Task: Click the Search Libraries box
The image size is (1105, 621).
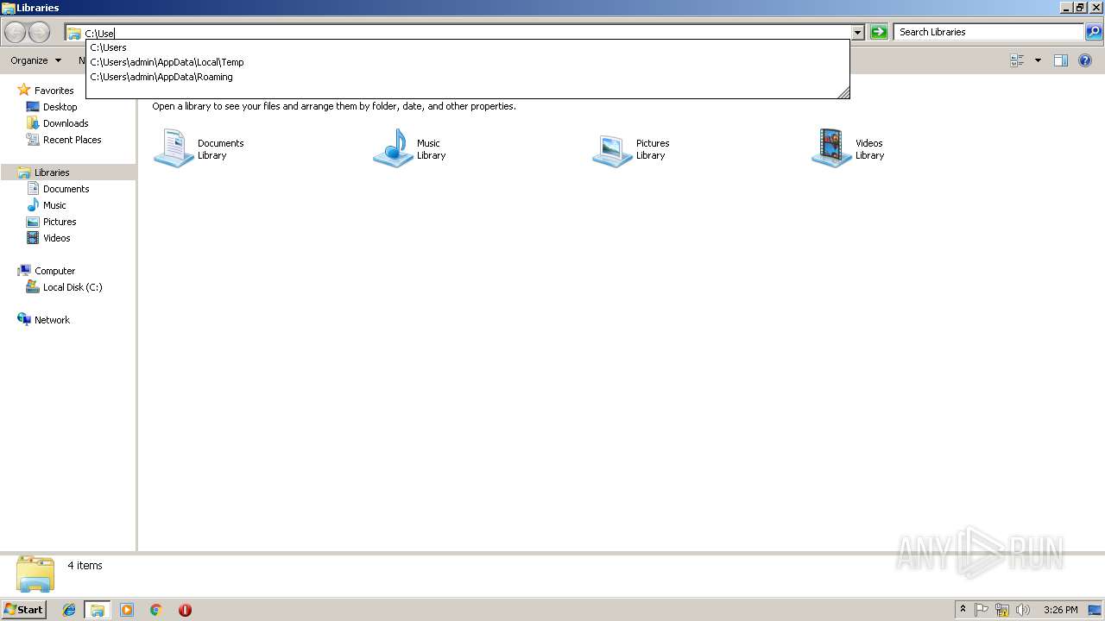Action: tap(989, 32)
